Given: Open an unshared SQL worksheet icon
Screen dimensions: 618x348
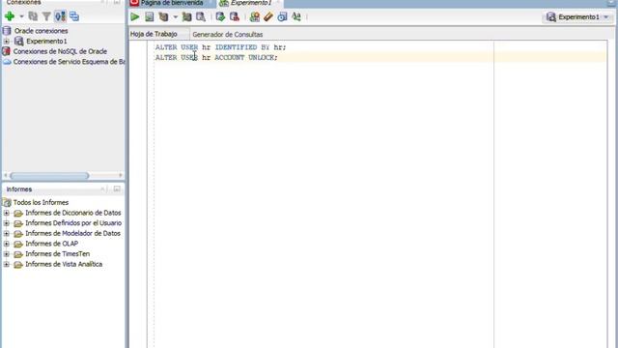Looking at the screenshot, I should [x=255, y=16].
